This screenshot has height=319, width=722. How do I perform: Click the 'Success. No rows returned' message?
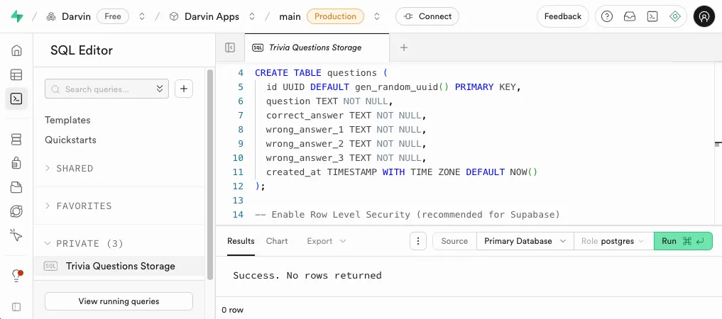[307, 275]
